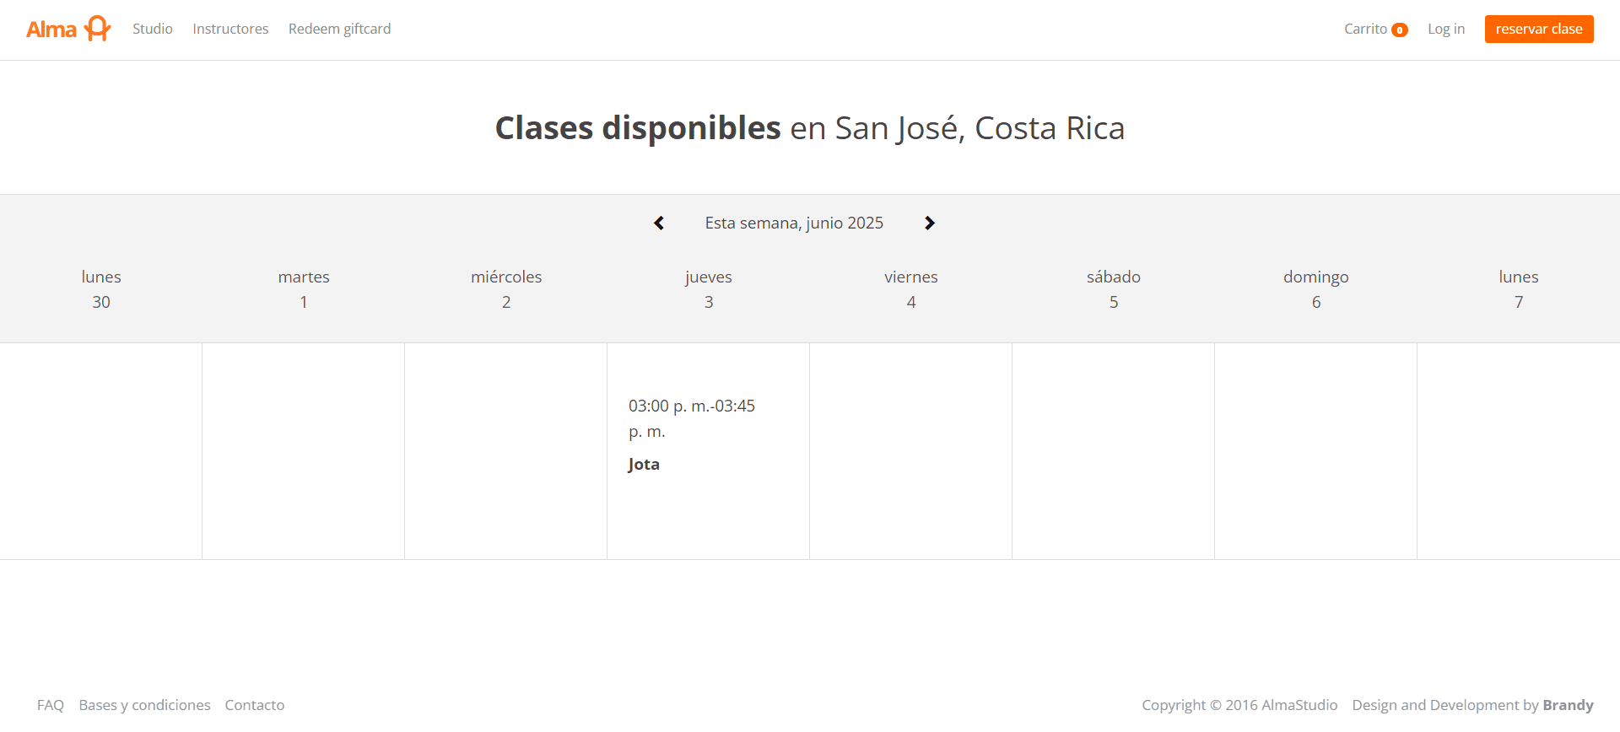Select jueves 3 day header

point(709,289)
